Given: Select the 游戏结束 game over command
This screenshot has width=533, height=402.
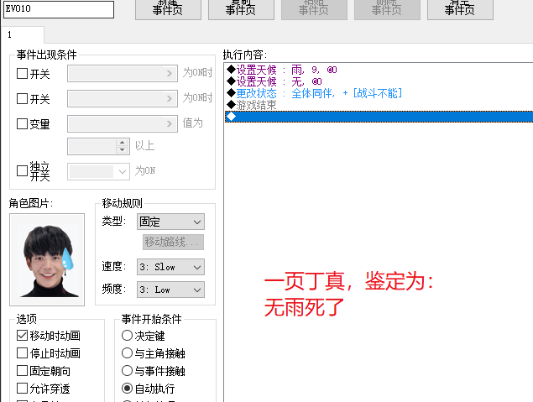Looking at the screenshot, I should coord(379,105).
